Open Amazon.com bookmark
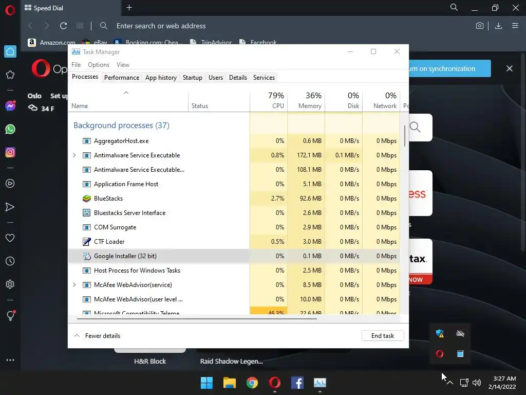 pyautogui.click(x=52, y=43)
